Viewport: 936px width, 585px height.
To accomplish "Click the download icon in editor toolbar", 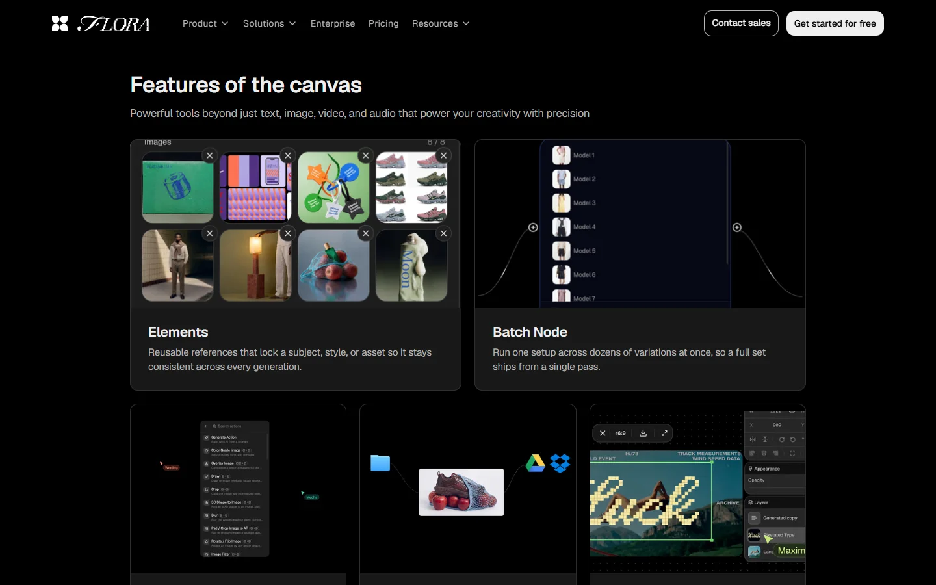I will 643,433.
